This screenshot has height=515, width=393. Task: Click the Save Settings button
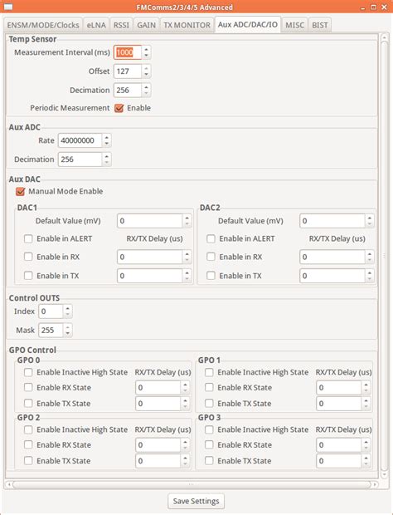pyautogui.click(x=196, y=501)
